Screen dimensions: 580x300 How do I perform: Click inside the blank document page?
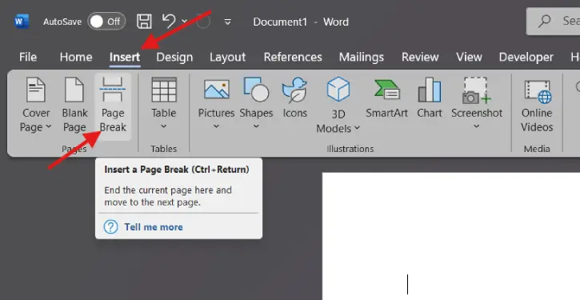click(x=451, y=236)
